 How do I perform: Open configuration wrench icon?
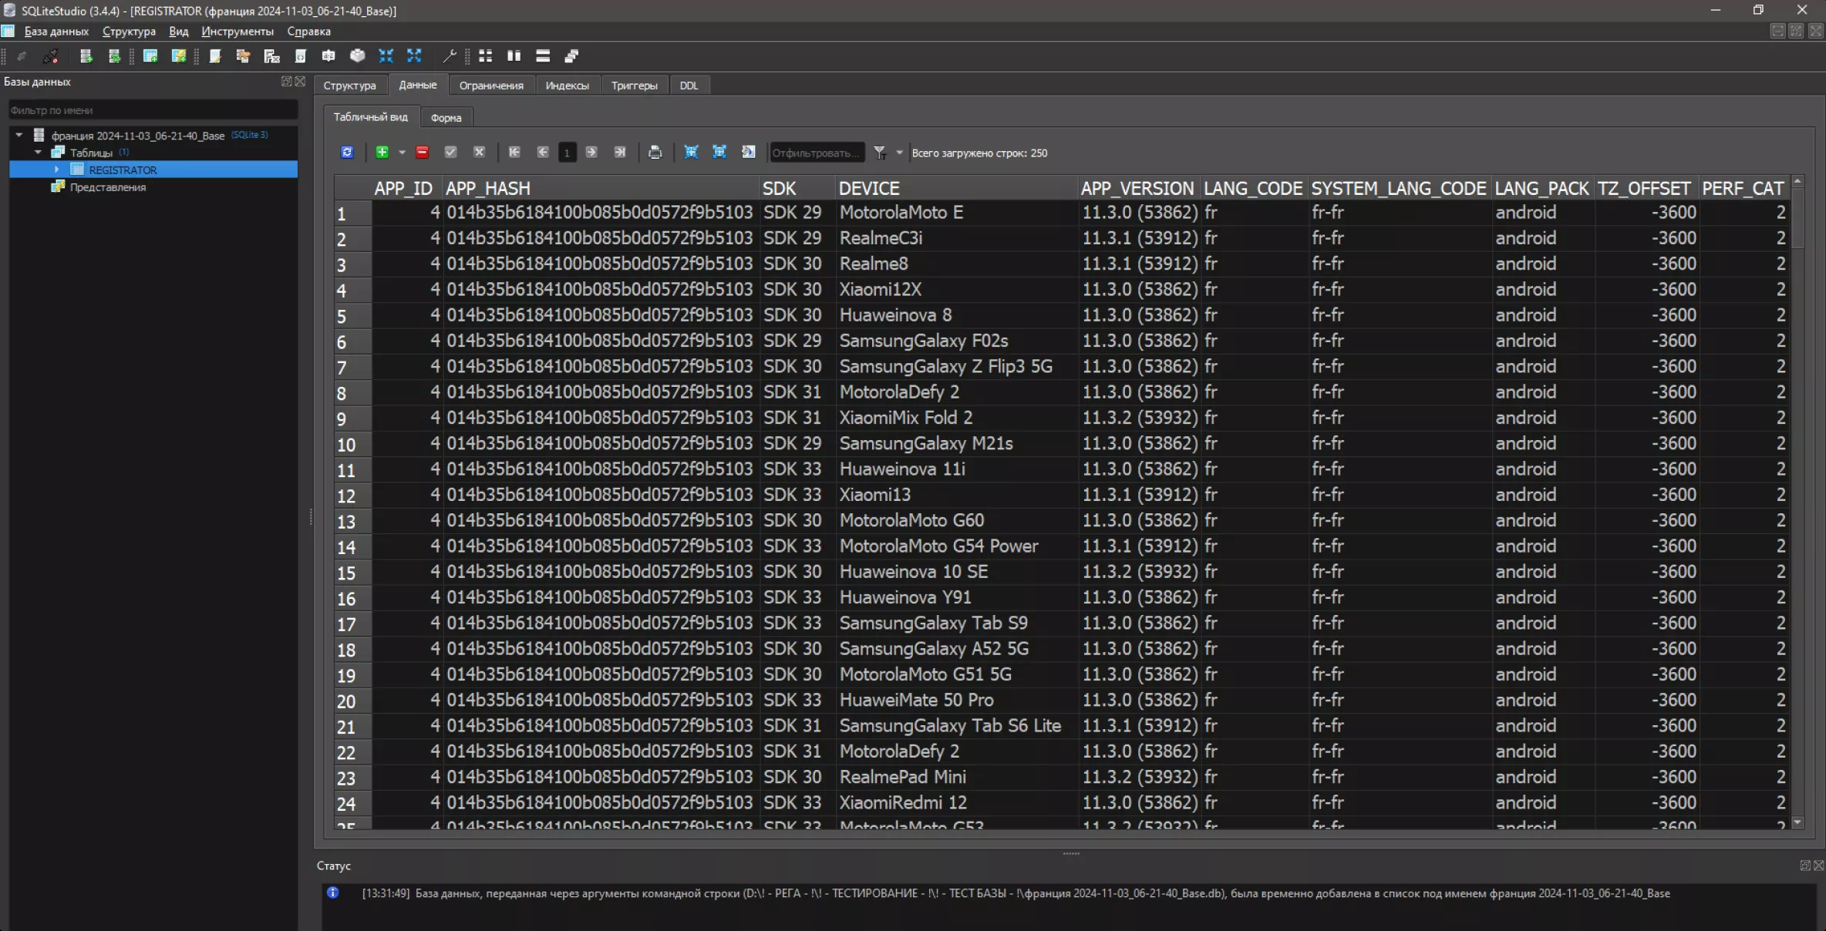(450, 55)
